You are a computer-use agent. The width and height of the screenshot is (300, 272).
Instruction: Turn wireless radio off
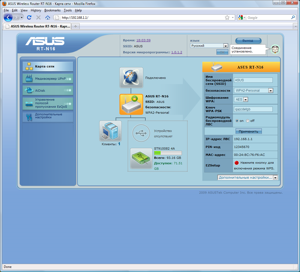pos(248,121)
